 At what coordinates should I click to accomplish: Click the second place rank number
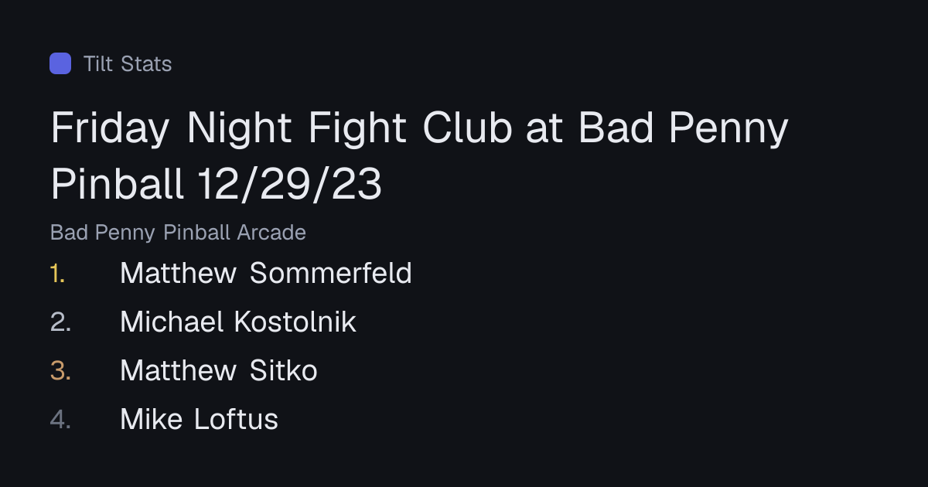coord(61,322)
